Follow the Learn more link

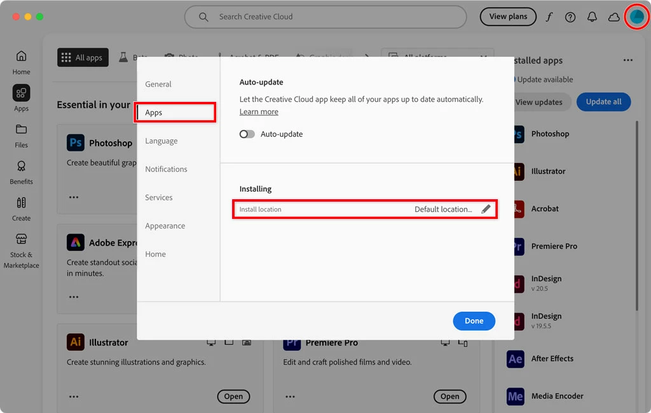pyautogui.click(x=259, y=112)
